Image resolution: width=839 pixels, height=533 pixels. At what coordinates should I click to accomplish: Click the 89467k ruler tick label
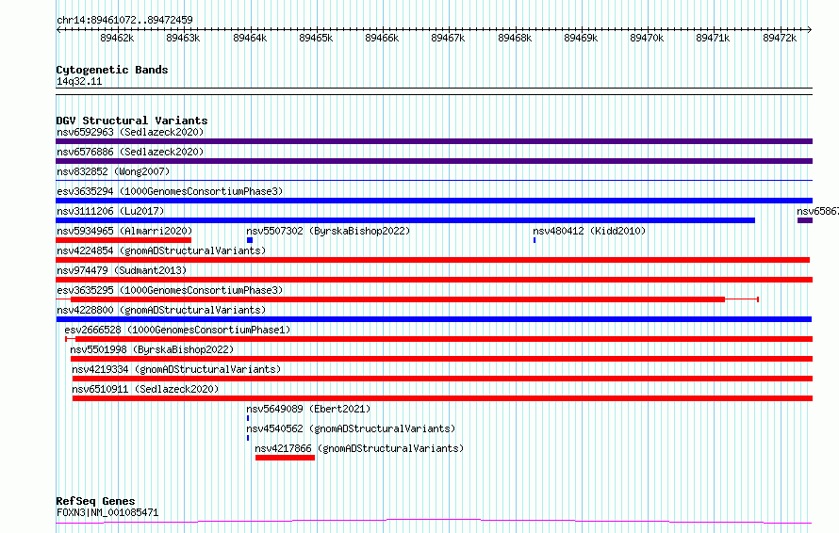pyautogui.click(x=448, y=38)
